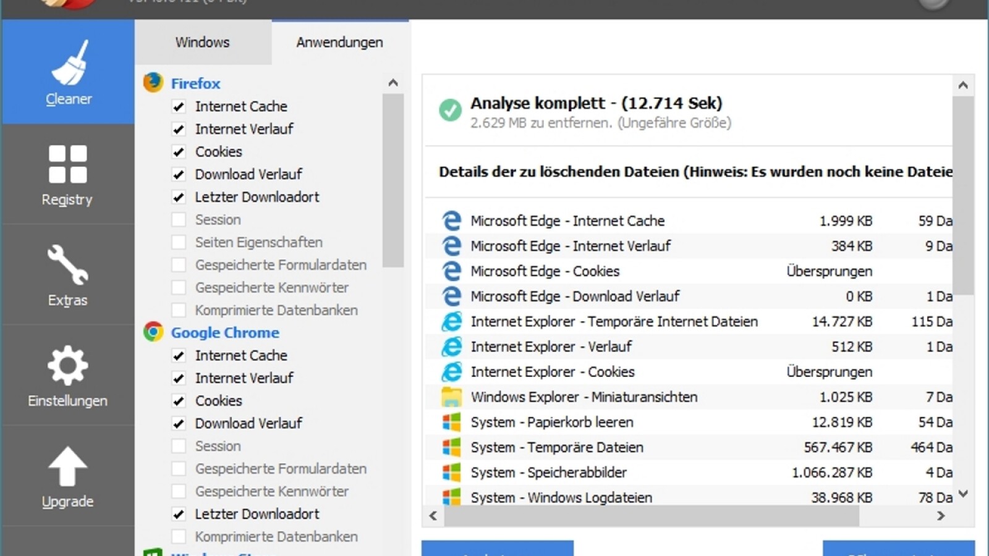Click the Firefox icon in the cleaning list

point(152,83)
